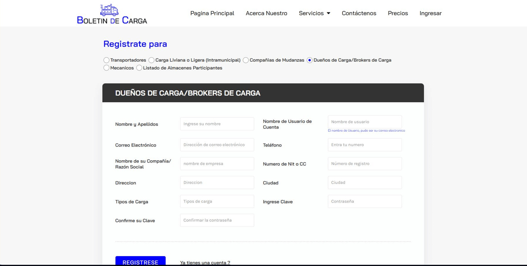Click the Nombre de usuario field

[x=365, y=122]
